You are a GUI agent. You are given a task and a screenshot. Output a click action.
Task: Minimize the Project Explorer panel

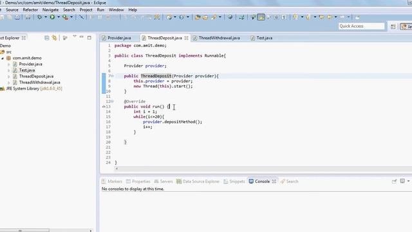82,37
